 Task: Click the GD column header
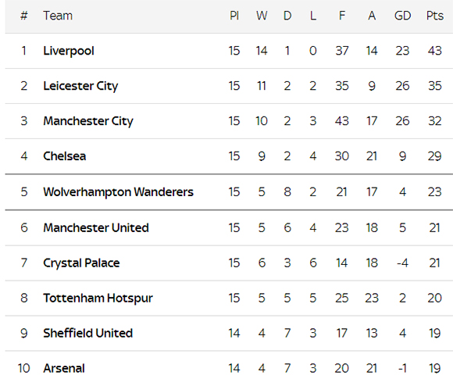point(402,16)
